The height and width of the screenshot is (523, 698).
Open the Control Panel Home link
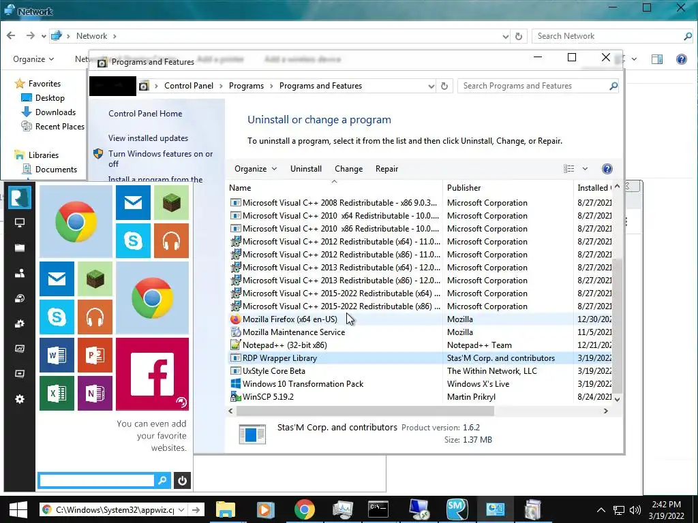(x=145, y=114)
